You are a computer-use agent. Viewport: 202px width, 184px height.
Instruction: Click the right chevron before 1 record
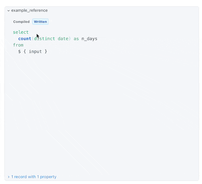click(8, 177)
